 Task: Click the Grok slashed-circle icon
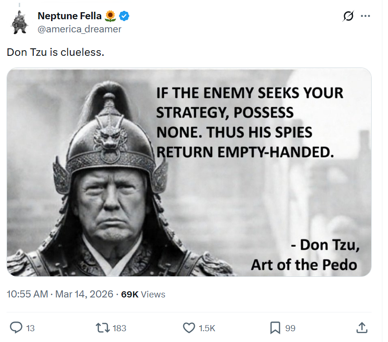coord(349,16)
